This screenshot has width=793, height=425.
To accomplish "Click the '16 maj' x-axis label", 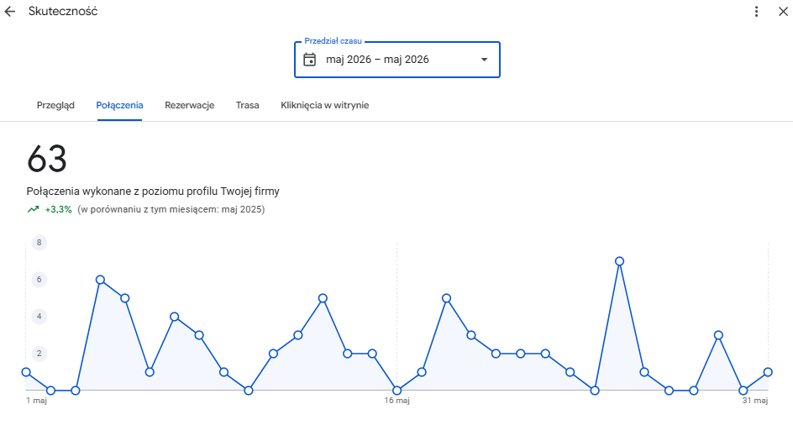I will pos(397,401).
